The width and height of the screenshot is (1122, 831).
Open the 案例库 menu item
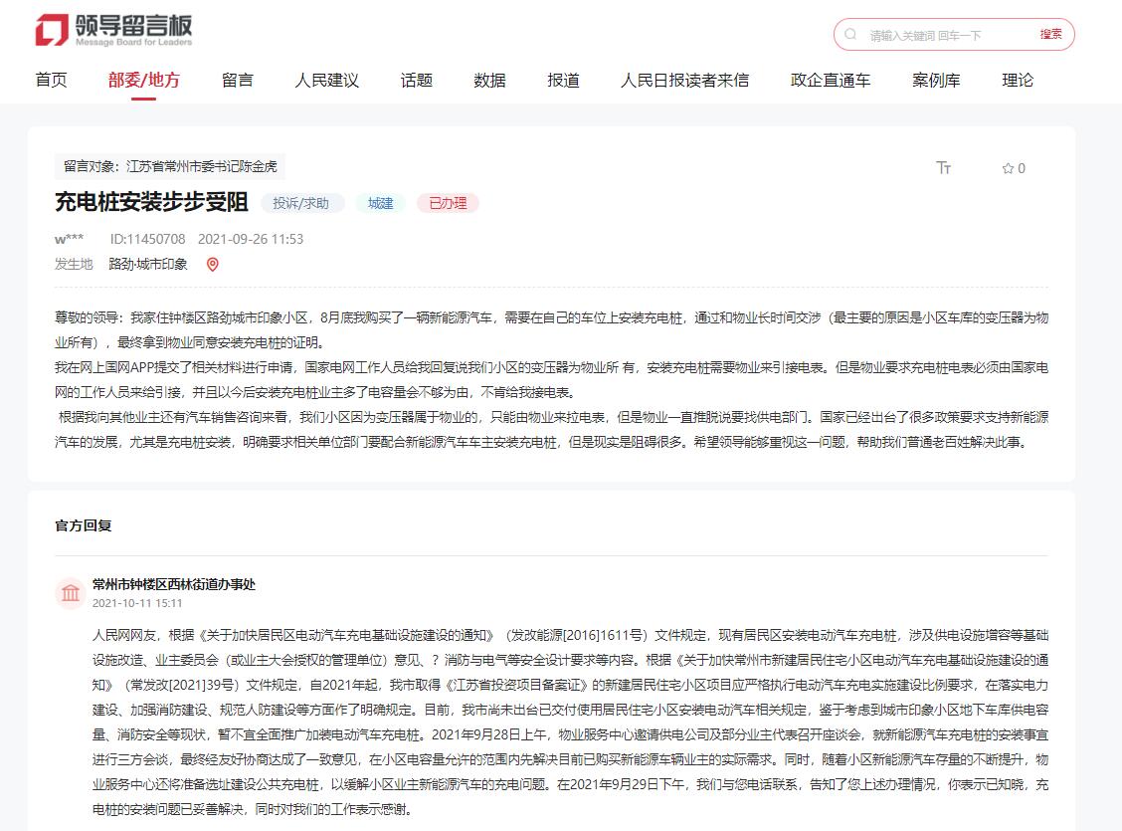point(936,80)
